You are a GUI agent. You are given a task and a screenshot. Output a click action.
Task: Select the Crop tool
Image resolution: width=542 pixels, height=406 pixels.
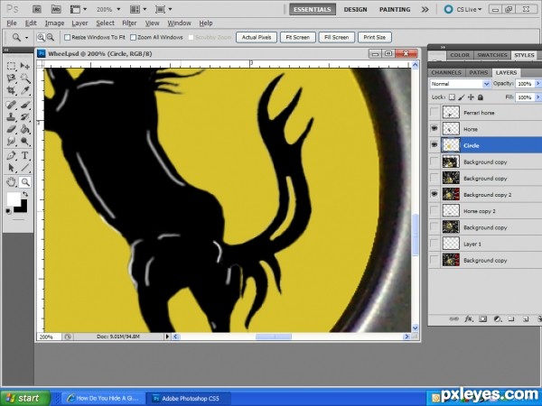coord(12,90)
